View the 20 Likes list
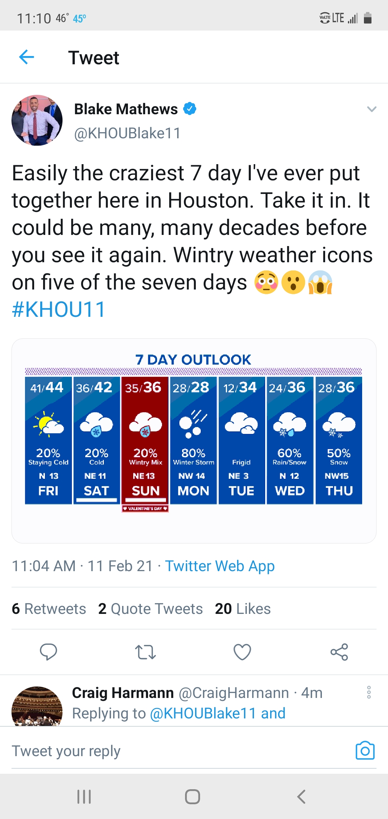388x819 pixels. [x=243, y=609]
